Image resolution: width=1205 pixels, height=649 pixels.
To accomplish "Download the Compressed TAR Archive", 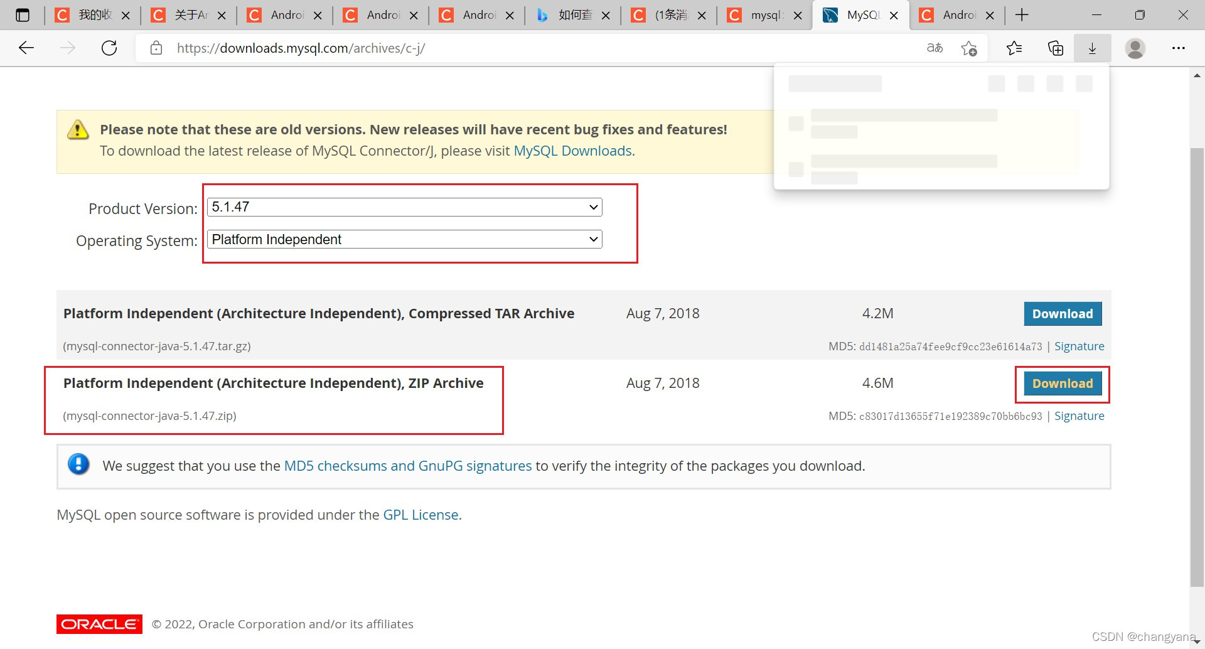I will pos(1063,314).
